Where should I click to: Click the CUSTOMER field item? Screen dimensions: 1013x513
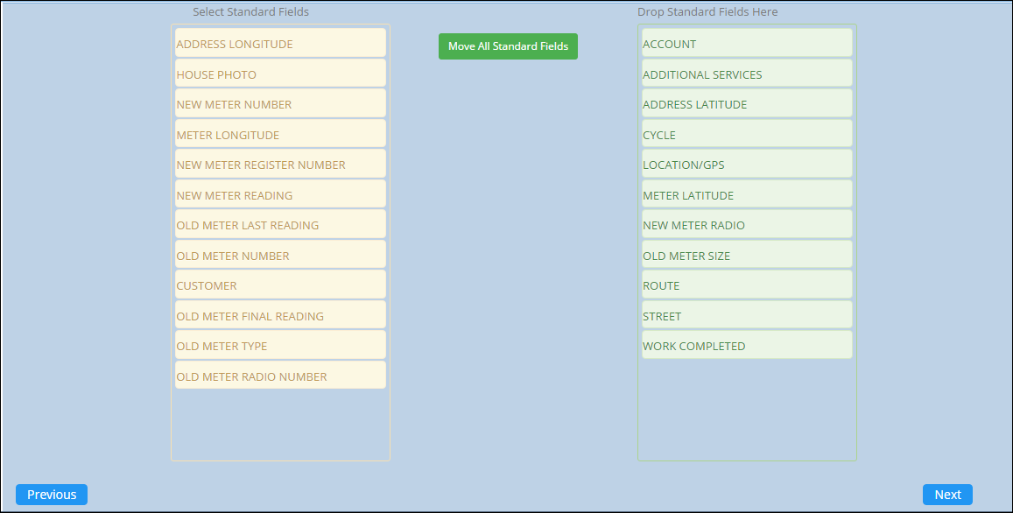[x=280, y=285]
